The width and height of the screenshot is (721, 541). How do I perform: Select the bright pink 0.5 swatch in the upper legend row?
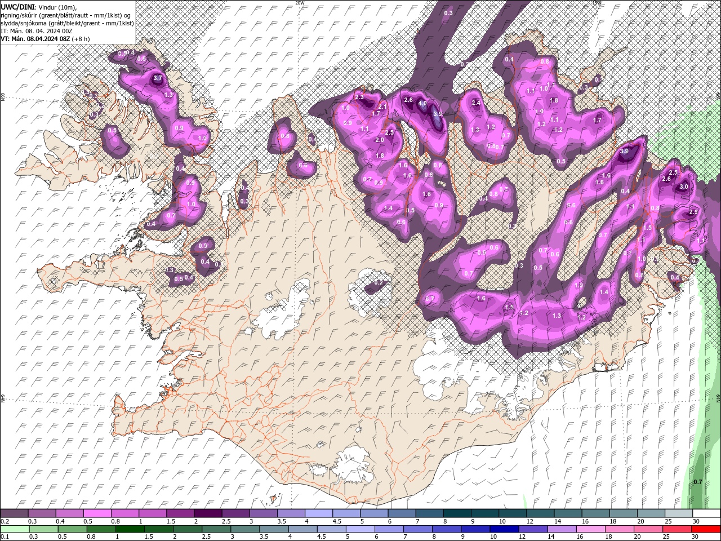tap(97, 513)
